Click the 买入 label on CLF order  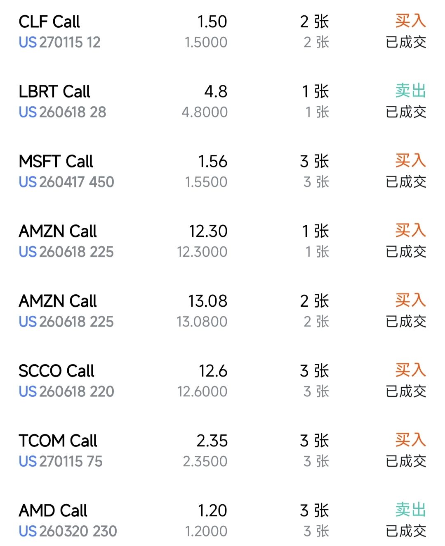pyautogui.click(x=410, y=21)
